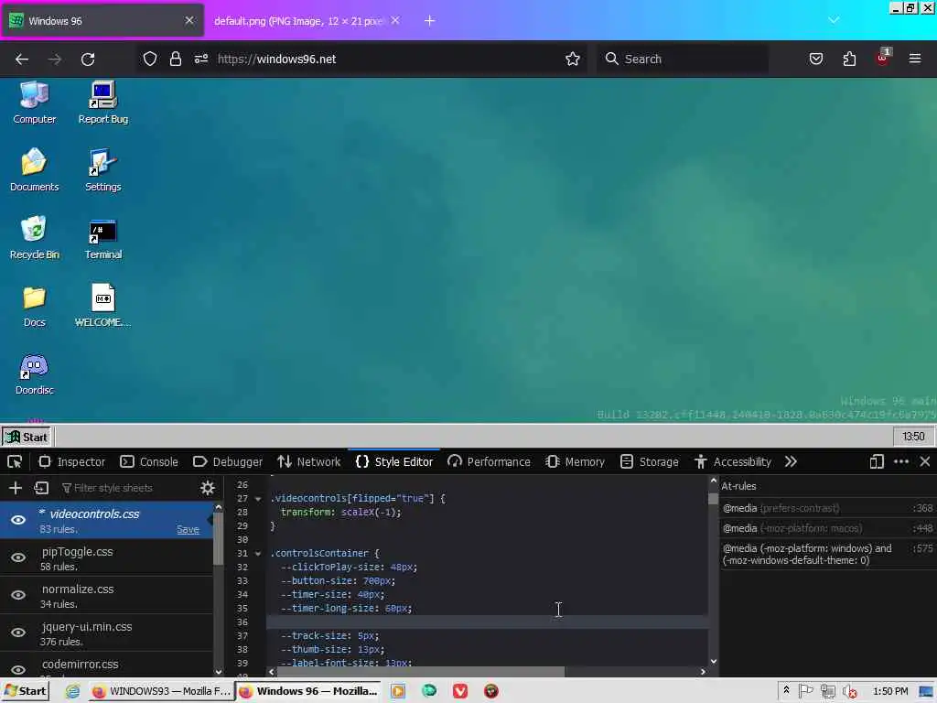937x703 pixels.
Task: Switch to the Console tab
Action: click(x=149, y=461)
